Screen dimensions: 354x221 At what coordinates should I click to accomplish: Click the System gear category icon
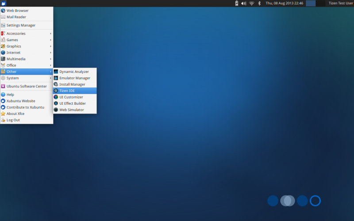[3, 78]
